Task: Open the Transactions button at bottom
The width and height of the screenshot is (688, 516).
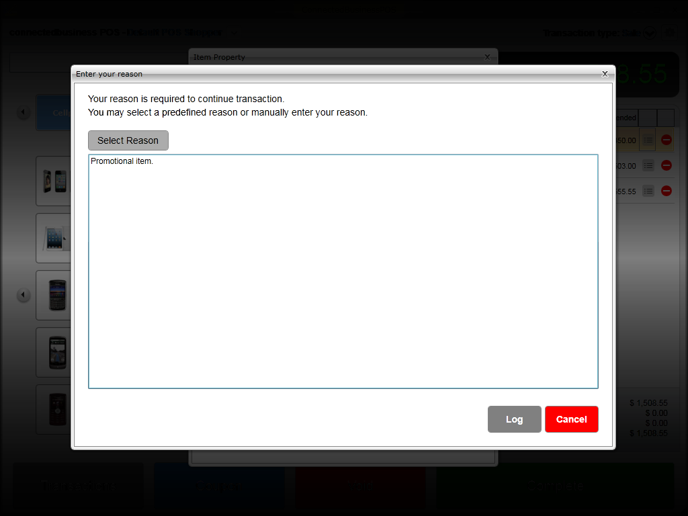Action: coord(78,486)
